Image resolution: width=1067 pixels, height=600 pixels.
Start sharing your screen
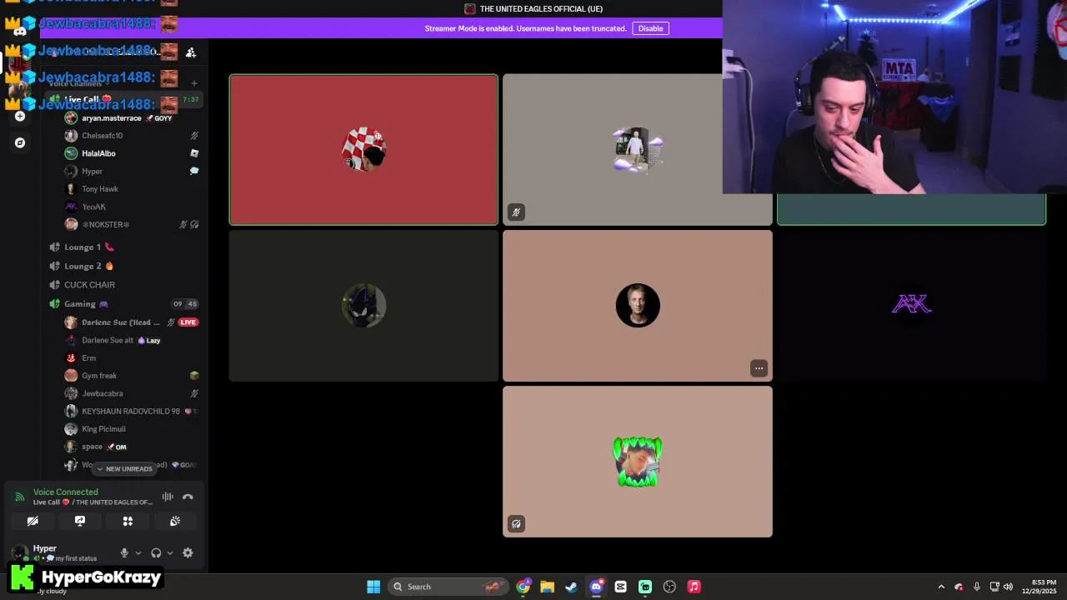(80, 521)
